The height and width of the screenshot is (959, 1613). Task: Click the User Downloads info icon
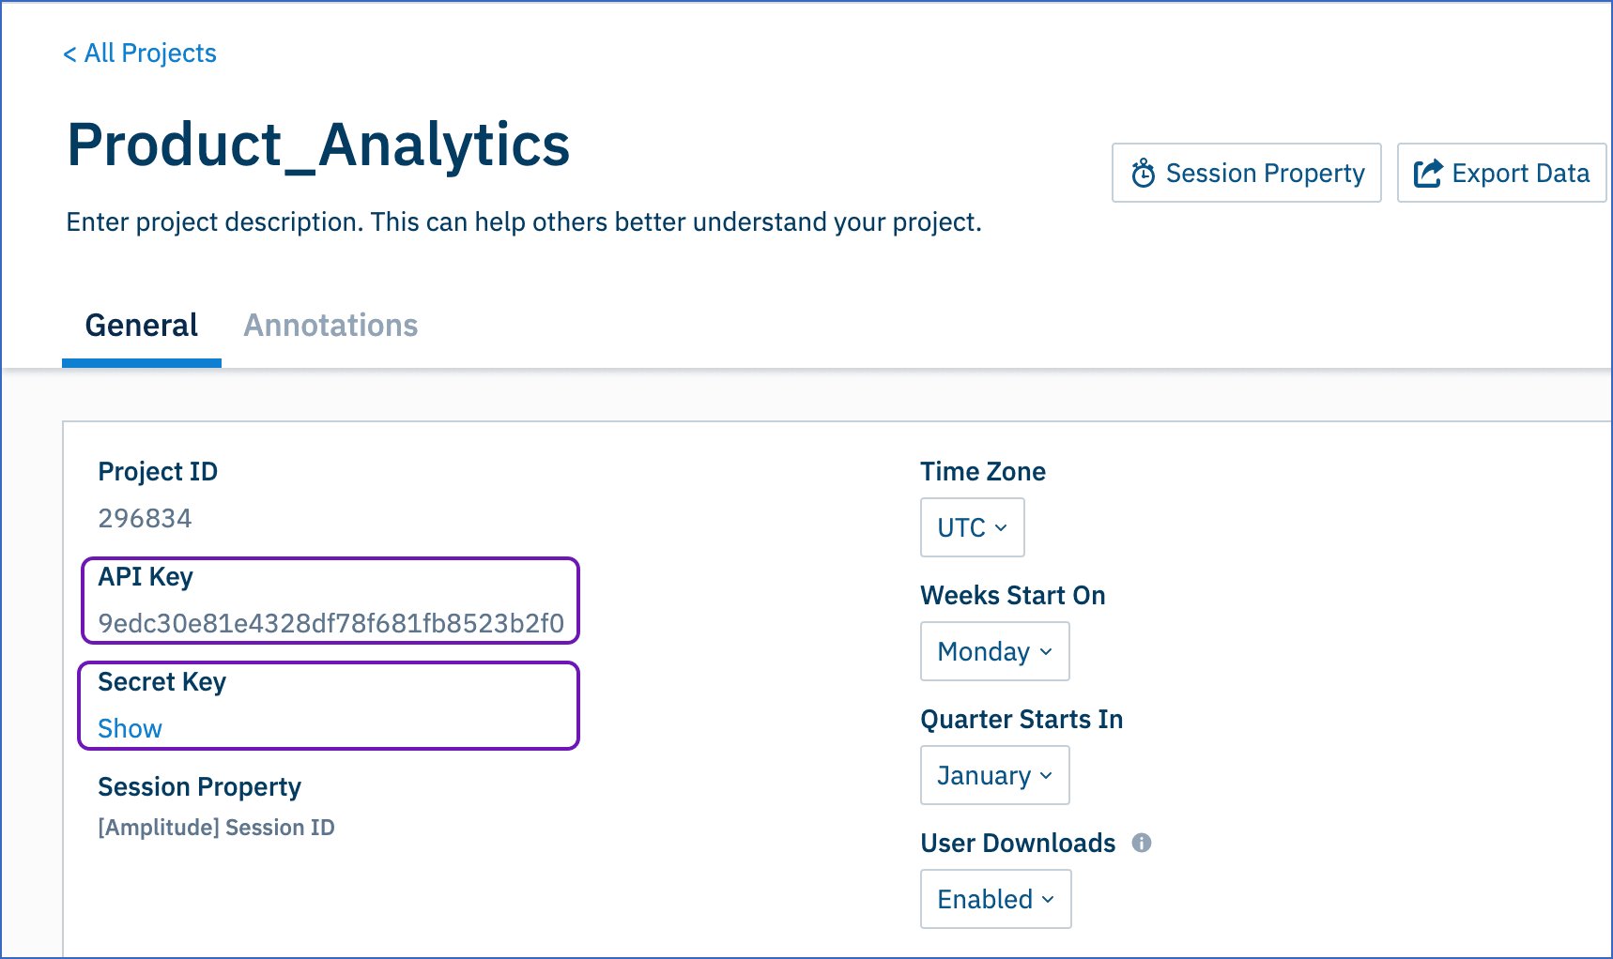tap(1142, 843)
